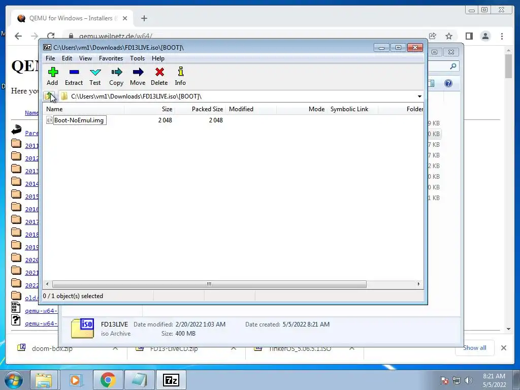Open the Chrome three-dot menu
Image resolution: width=520 pixels, height=390 pixels.
(502, 36)
